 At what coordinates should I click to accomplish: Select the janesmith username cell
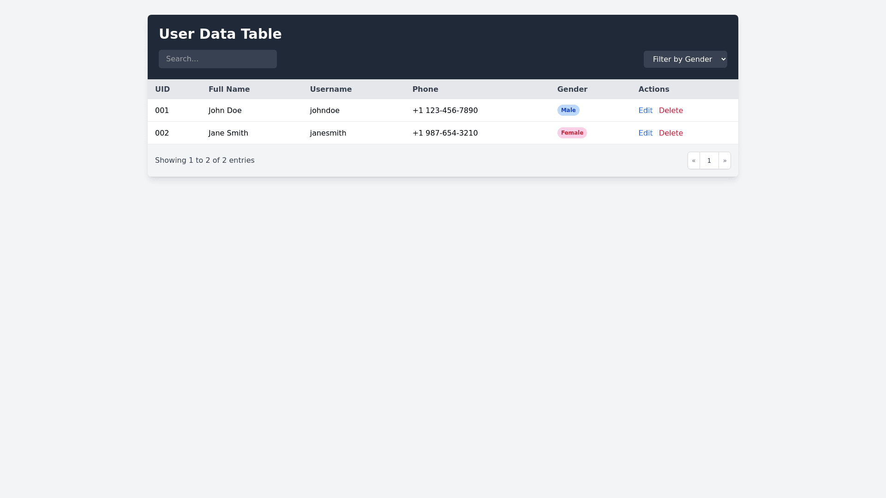pos(328,133)
